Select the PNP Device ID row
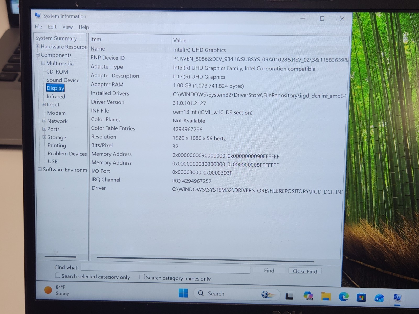 [x=219, y=58]
